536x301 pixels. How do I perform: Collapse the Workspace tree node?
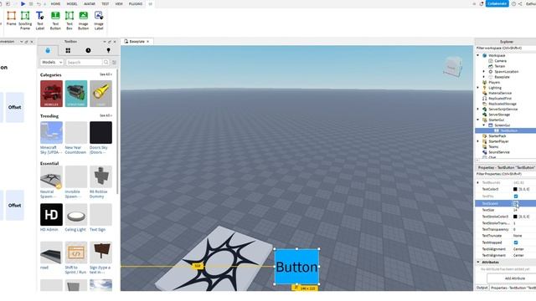[x=478, y=55]
